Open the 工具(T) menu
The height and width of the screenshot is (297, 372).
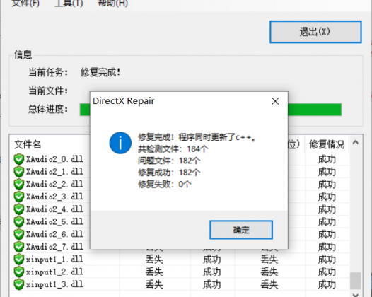click(69, 4)
